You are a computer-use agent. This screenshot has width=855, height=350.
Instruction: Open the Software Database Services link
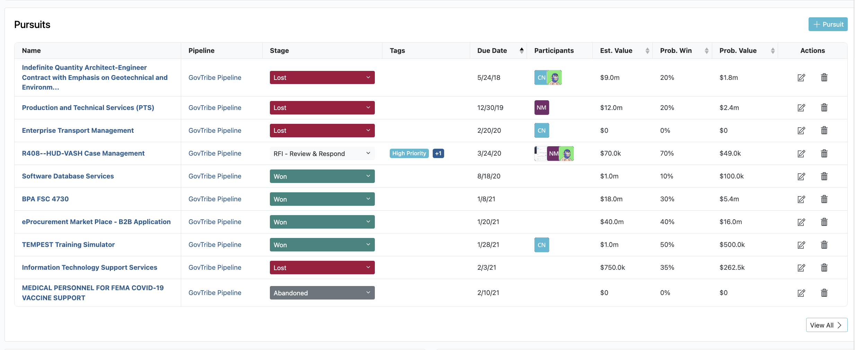coord(68,176)
